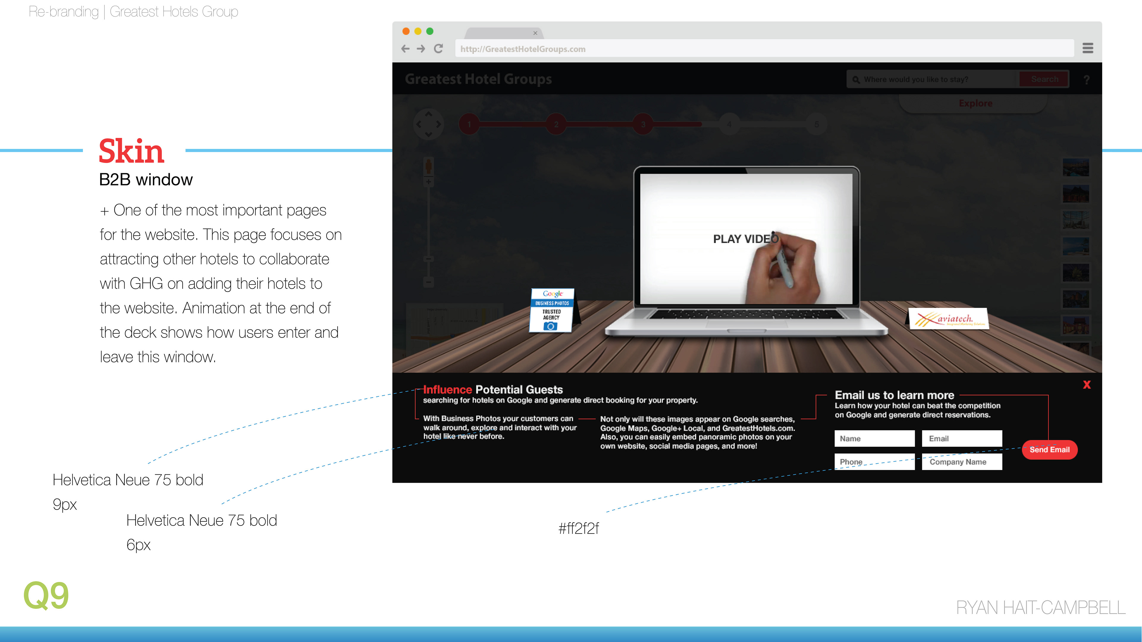Open the browser hamburger menu
Screen dimensions: 1142x642
tap(1088, 48)
